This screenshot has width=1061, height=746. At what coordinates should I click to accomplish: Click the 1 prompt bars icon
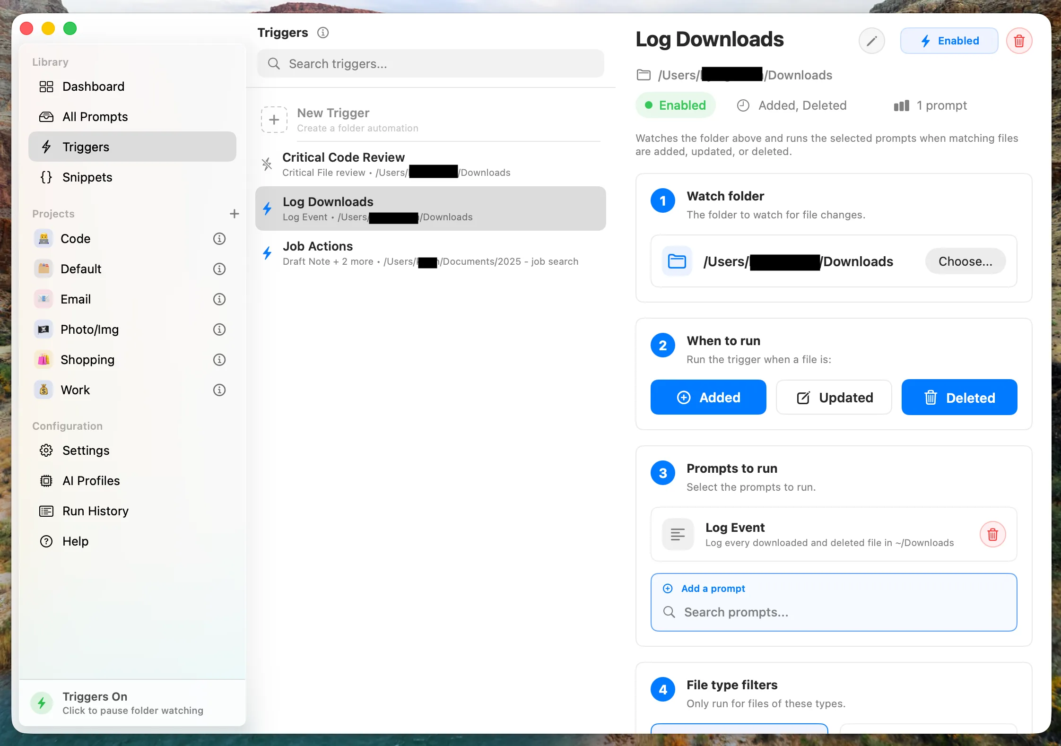(902, 105)
